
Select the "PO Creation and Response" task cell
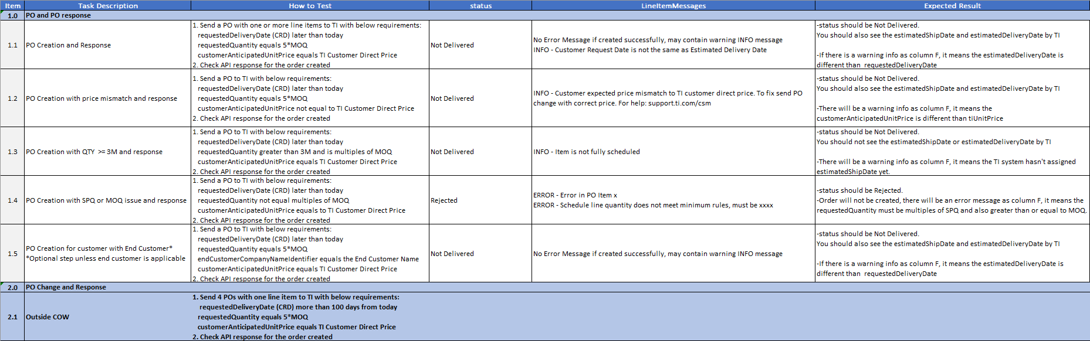pyautogui.click(x=69, y=45)
